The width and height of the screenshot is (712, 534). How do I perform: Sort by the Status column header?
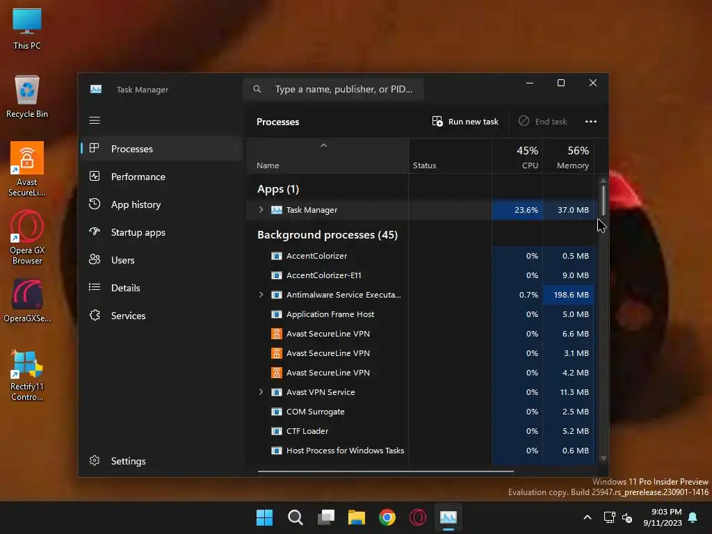[x=450, y=156]
